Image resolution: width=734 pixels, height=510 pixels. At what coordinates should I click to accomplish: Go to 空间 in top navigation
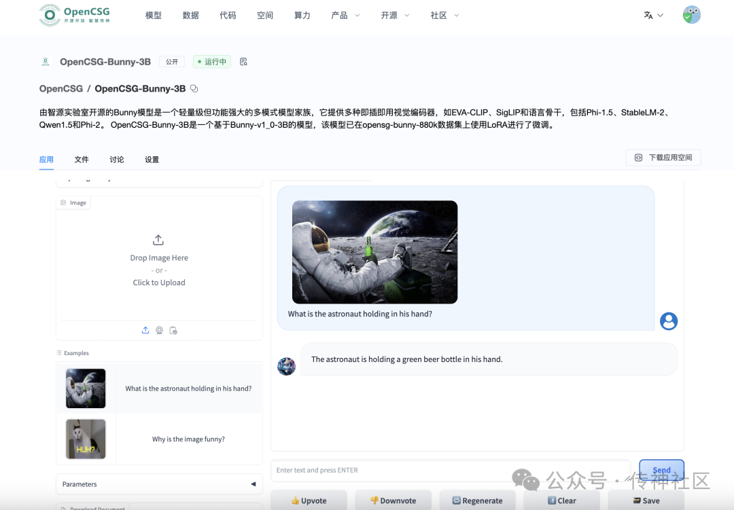(x=265, y=16)
